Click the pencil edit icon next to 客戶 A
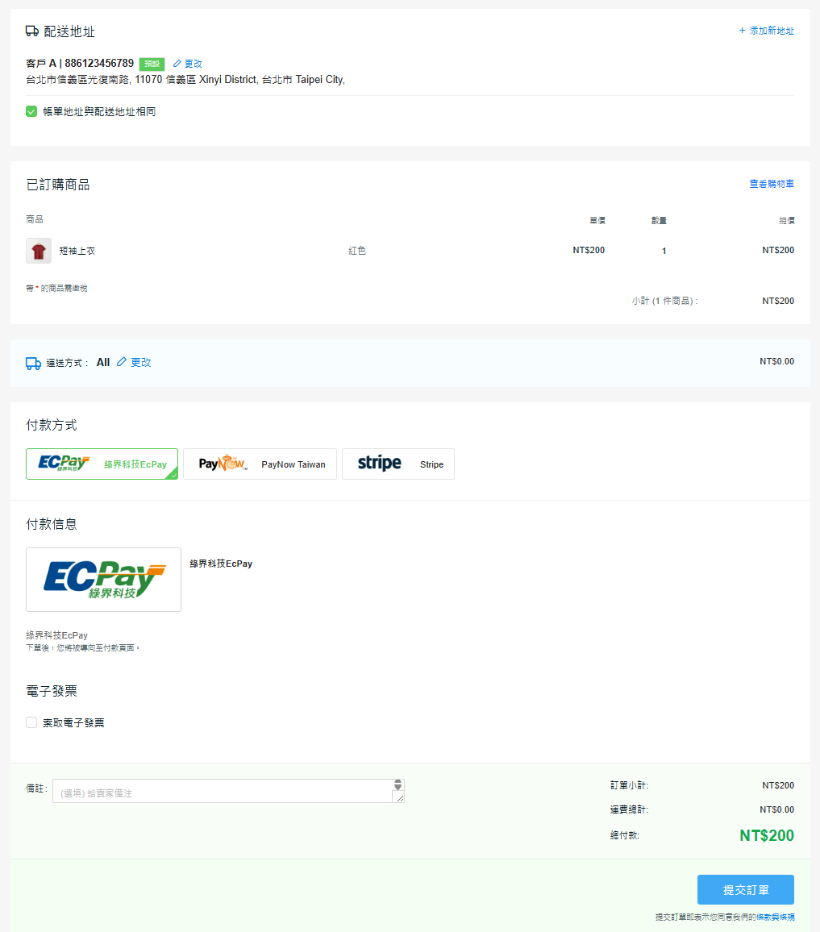The height and width of the screenshot is (932, 820). click(x=177, y=64)
